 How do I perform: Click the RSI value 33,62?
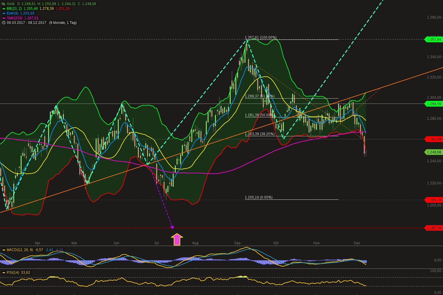pos(26,273)
